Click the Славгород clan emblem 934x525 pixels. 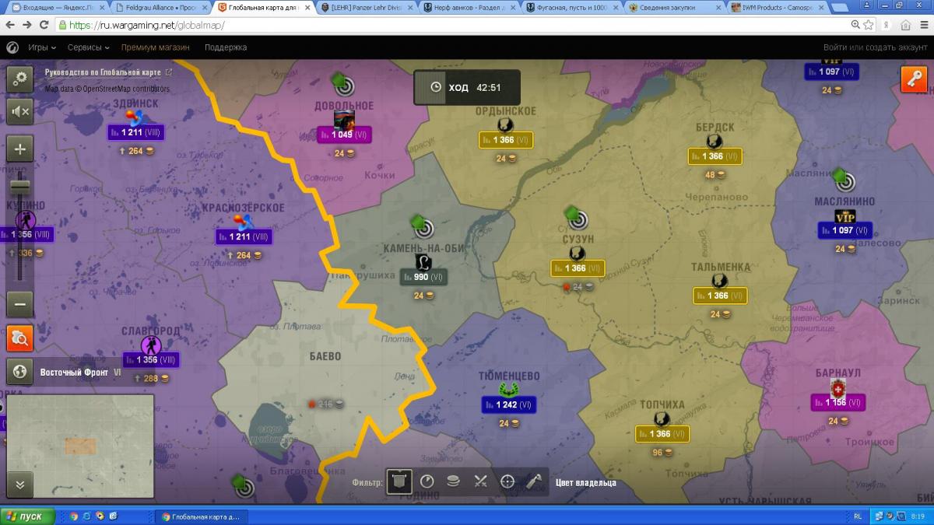pos(149,345)
